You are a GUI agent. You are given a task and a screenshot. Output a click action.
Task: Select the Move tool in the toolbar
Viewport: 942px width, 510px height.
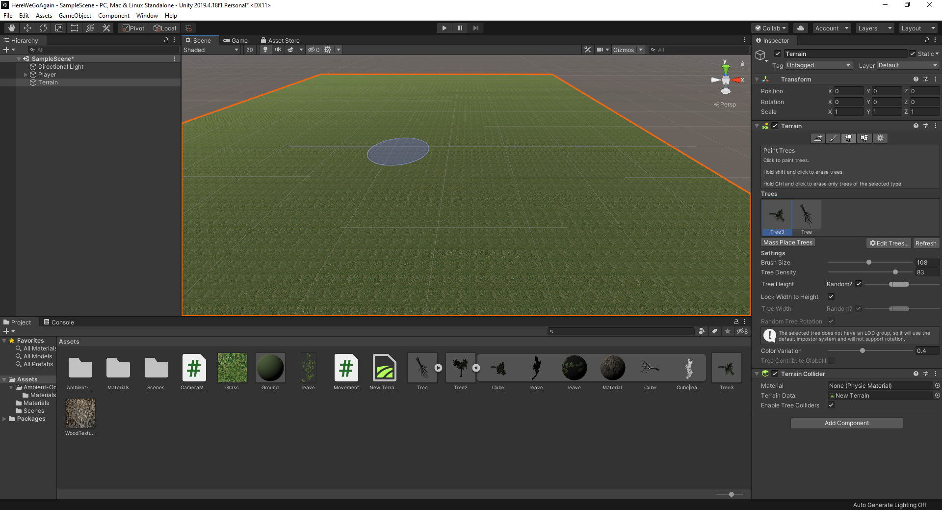pyautogui.click(x=27, y=28)
